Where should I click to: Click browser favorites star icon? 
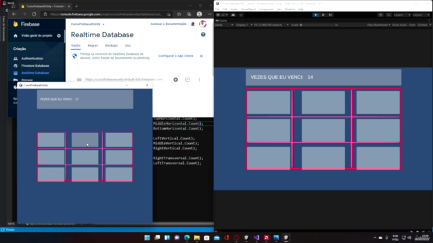click(x=179, y=14)
